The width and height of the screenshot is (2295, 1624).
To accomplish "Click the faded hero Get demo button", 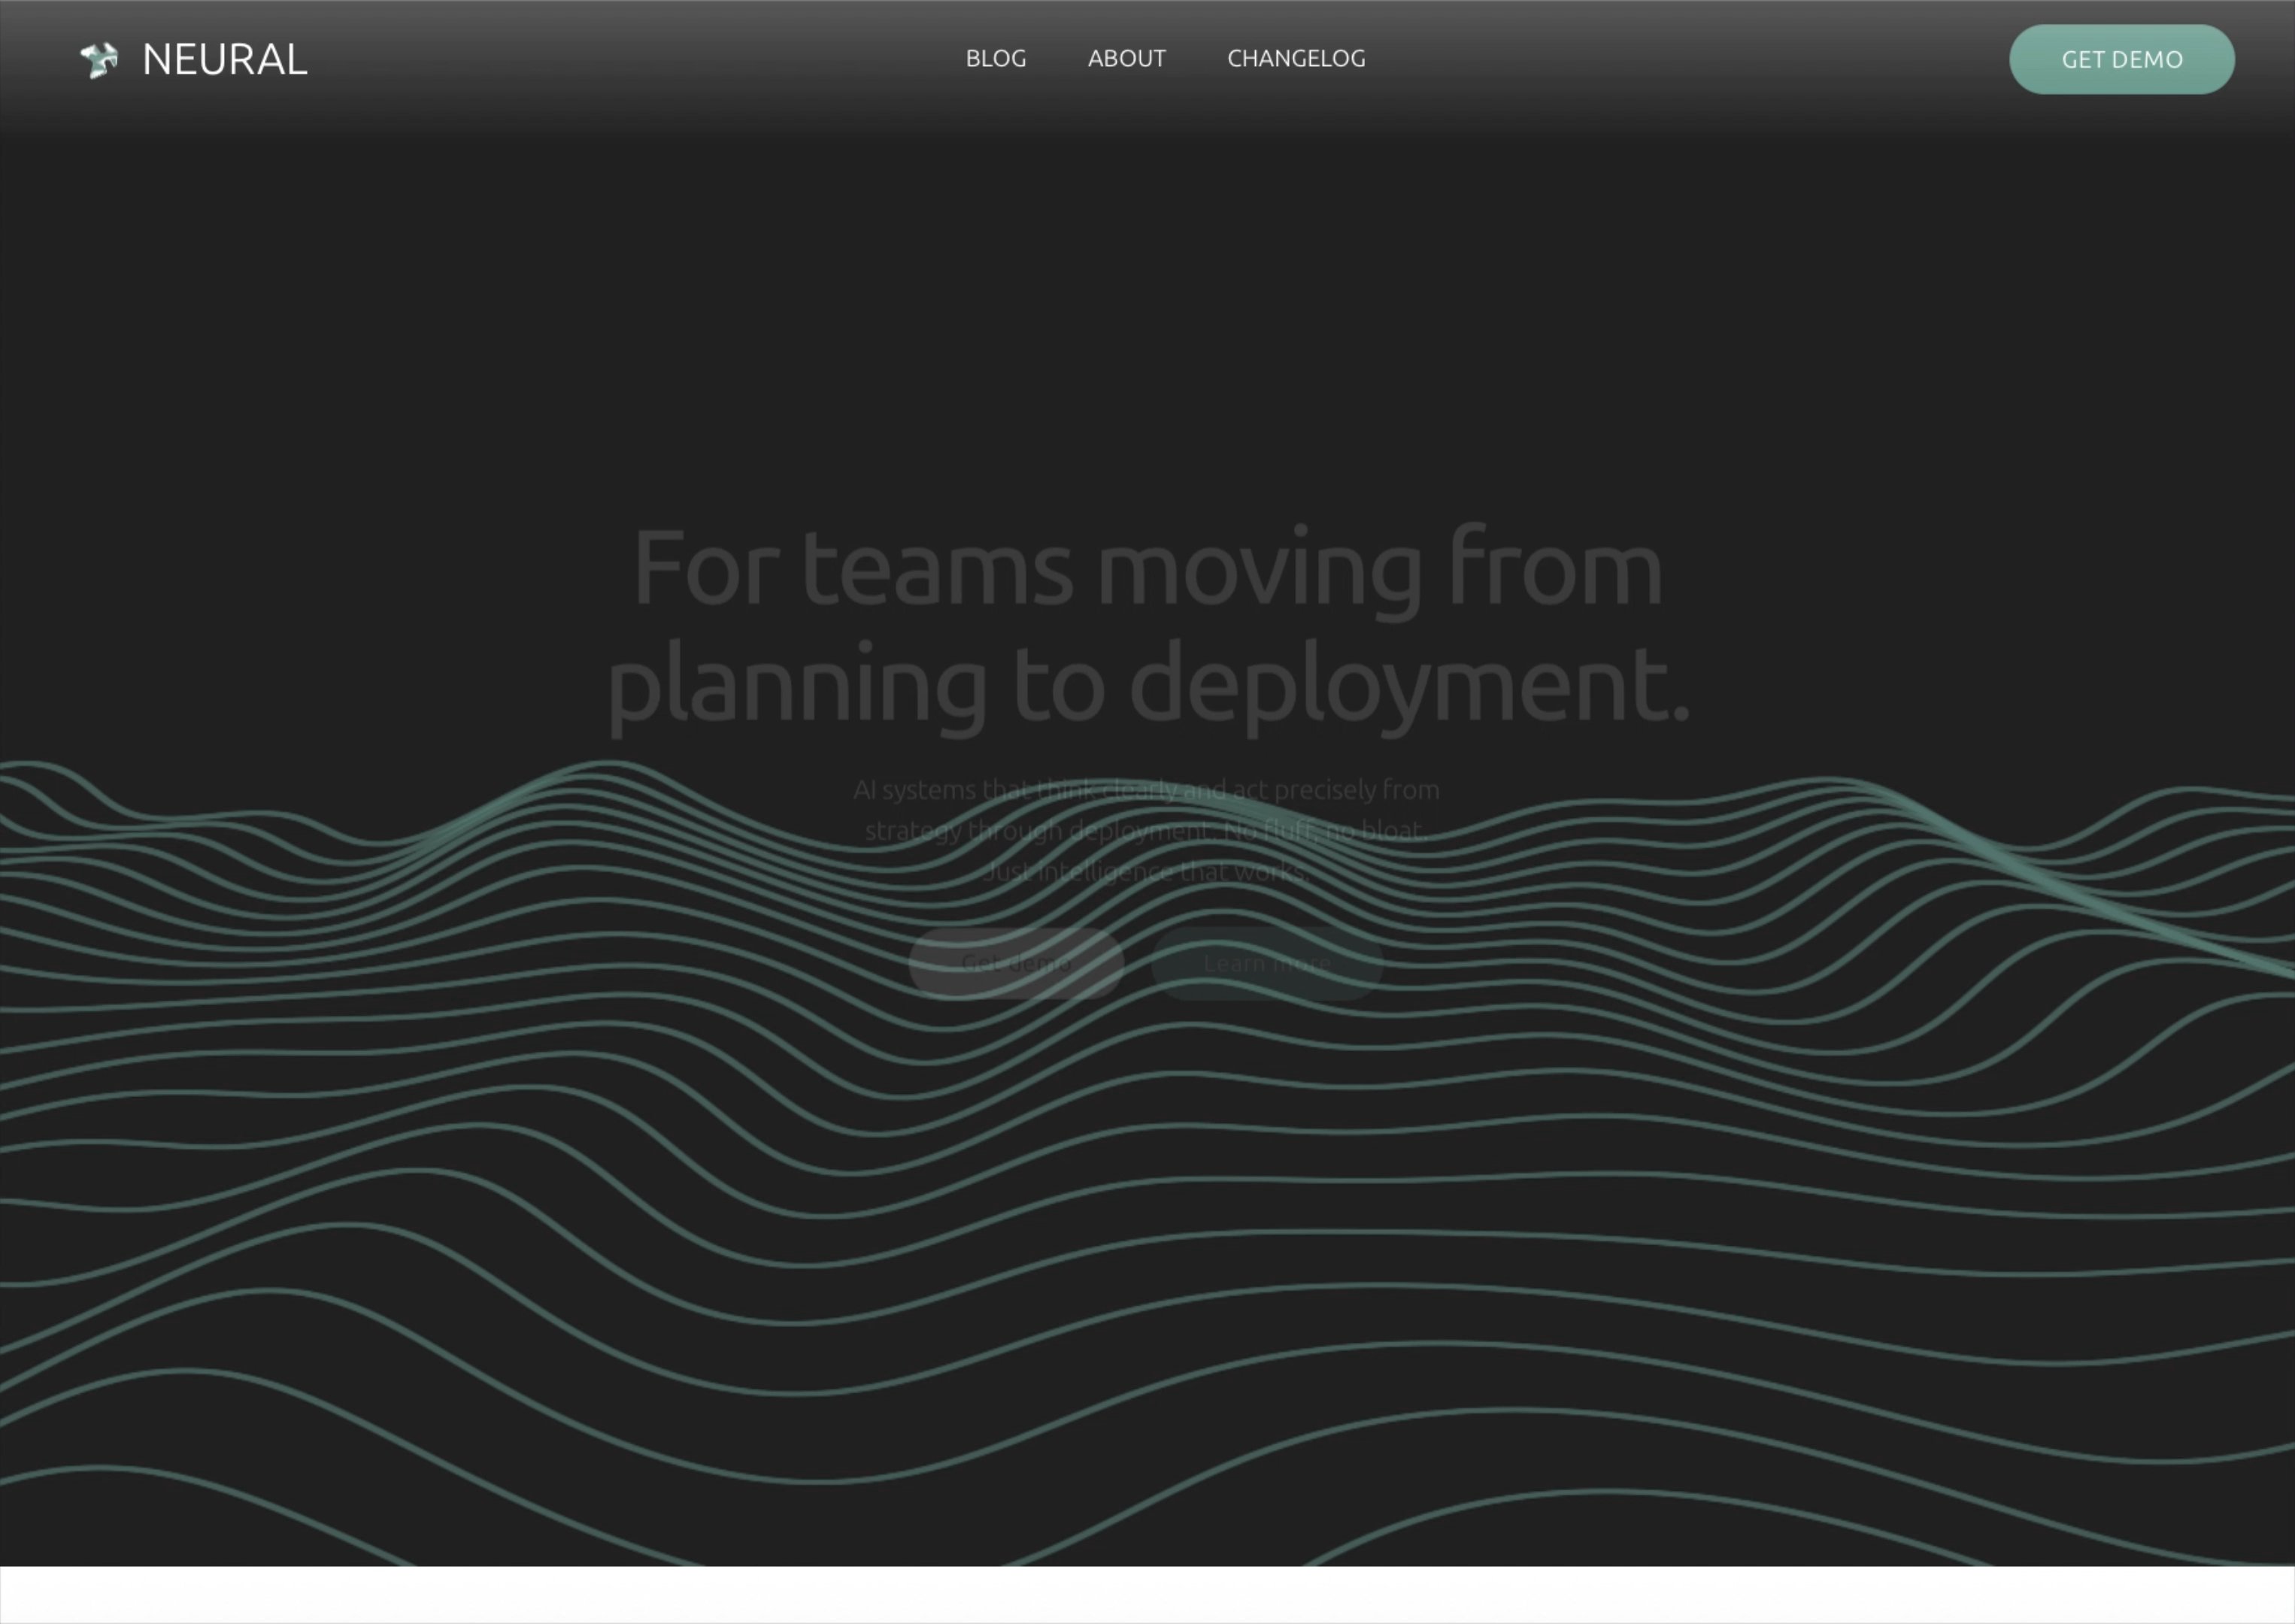I will point(1016,963).
